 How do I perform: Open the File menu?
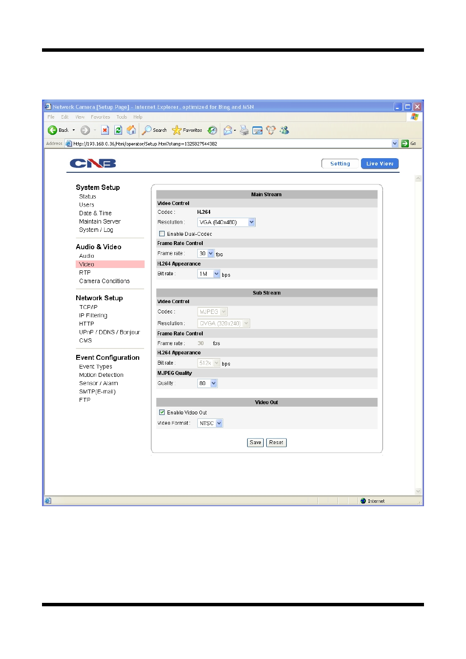click(x=51, y=117)
